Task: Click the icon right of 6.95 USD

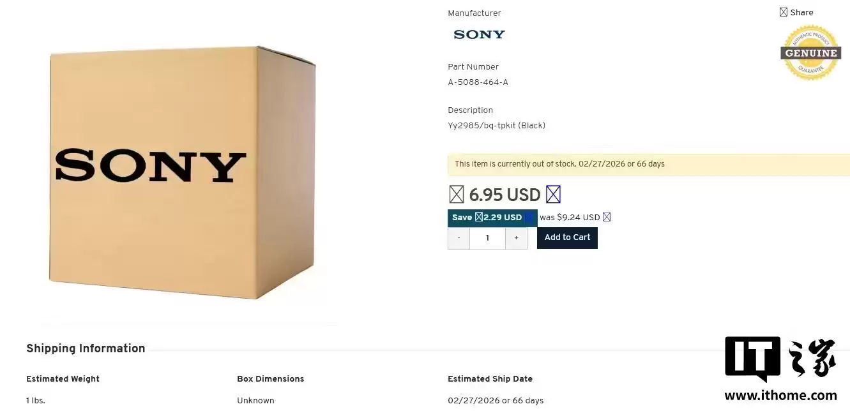Action: [553, 194]
